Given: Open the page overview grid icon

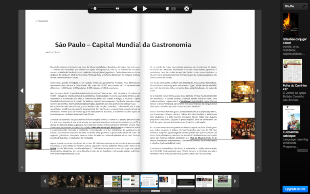Looking at the screenshot, I should click(x=117, y=8).
